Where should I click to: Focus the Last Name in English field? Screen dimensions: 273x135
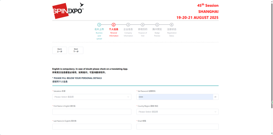coord(92,127)
